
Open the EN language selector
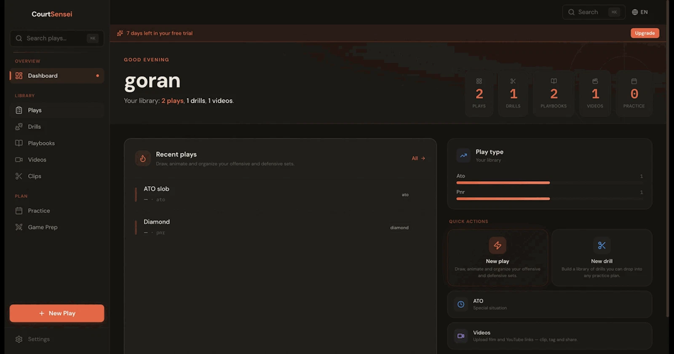click(640, 12)
